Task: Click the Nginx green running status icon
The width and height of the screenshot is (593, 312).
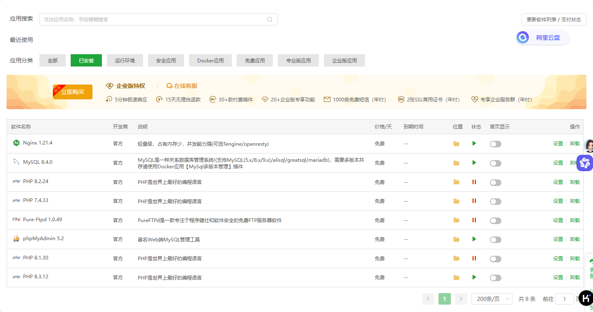Action: coord(474,143)
